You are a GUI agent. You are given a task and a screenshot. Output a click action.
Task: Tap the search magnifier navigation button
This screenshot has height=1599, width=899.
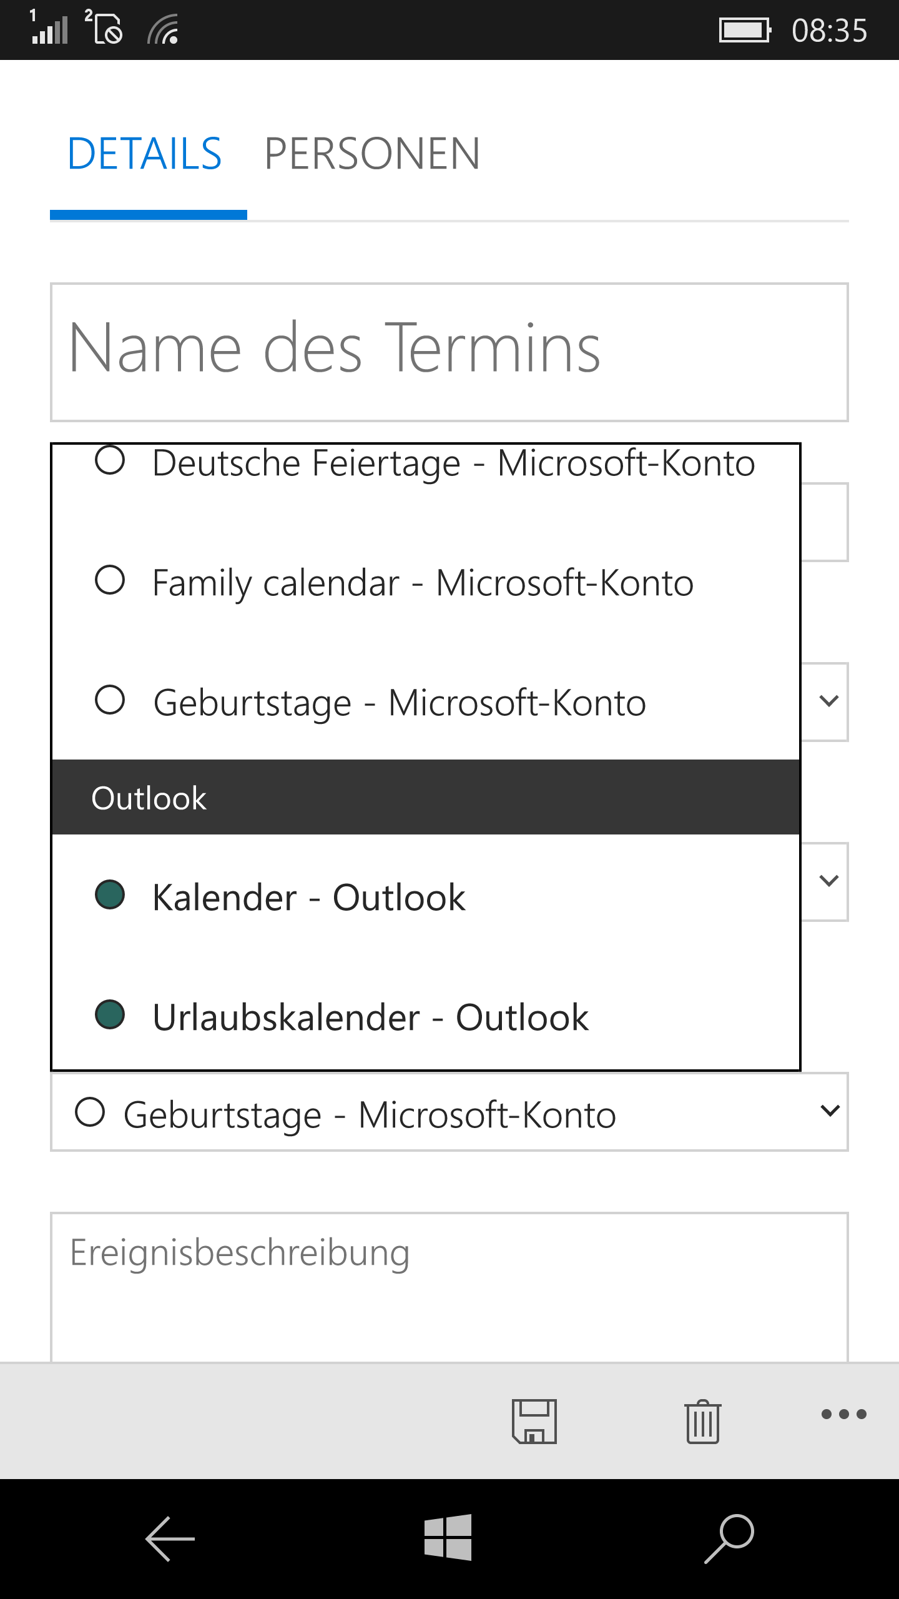tap(729, 1538)
